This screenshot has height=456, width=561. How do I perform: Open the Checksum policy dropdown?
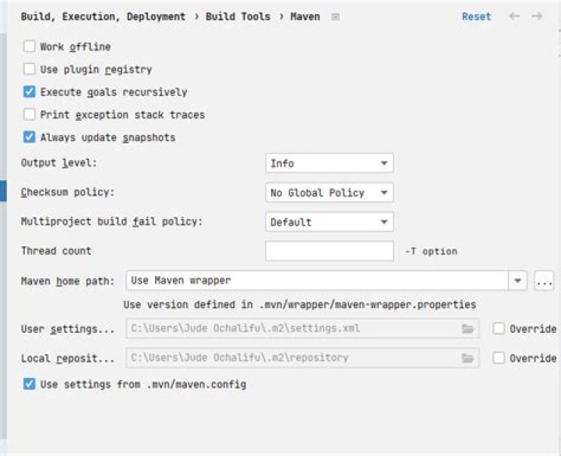tap(330, 193)
